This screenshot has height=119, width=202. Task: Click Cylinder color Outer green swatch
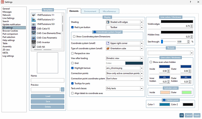(x=187, y=92)
